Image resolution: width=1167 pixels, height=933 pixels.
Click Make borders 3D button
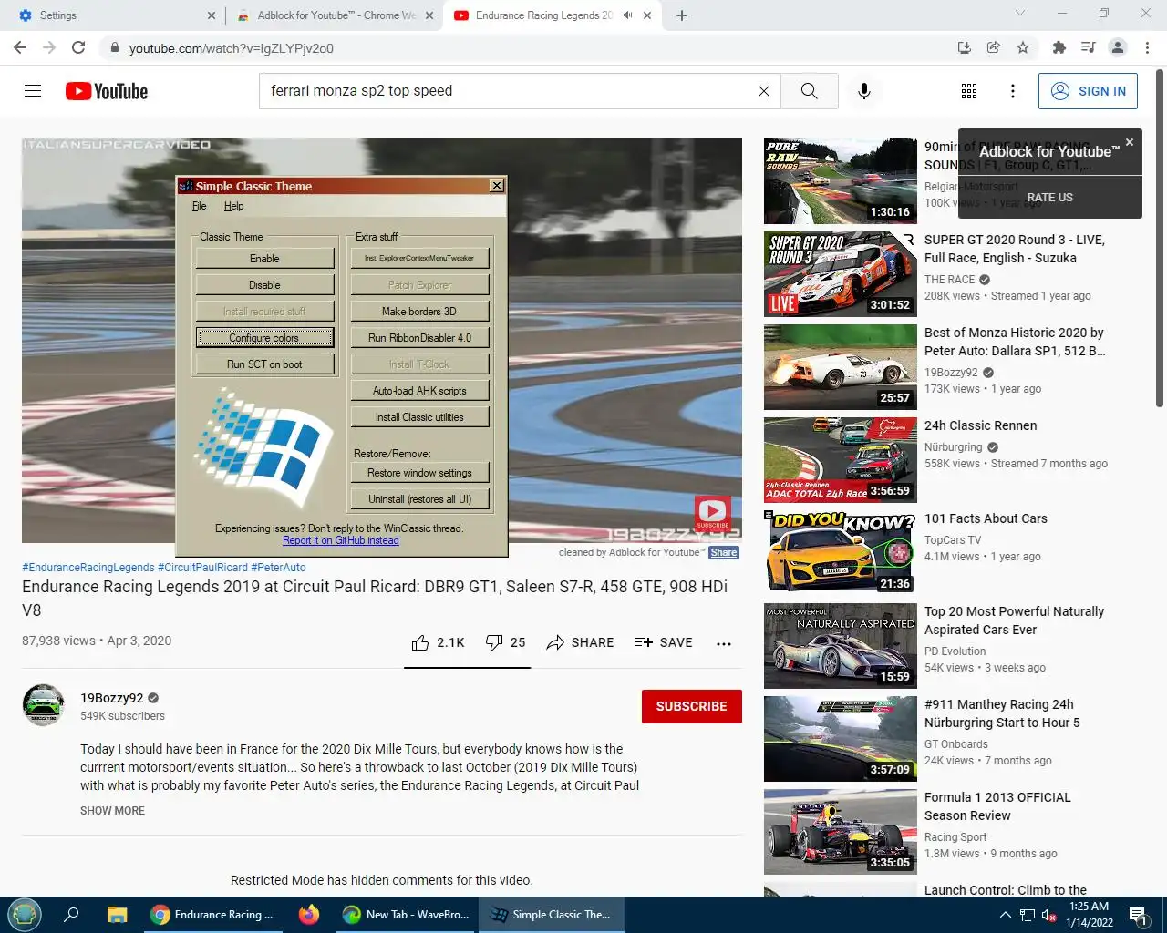pyautogui.click(x=420, y=312)
